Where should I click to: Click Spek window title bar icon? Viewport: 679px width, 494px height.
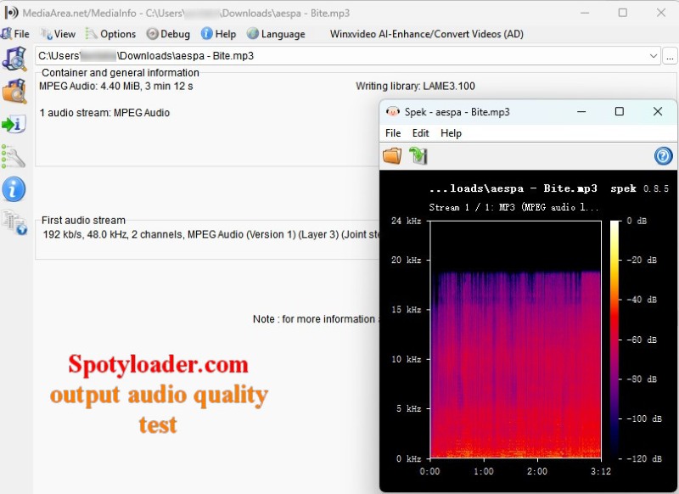point(392,112)
